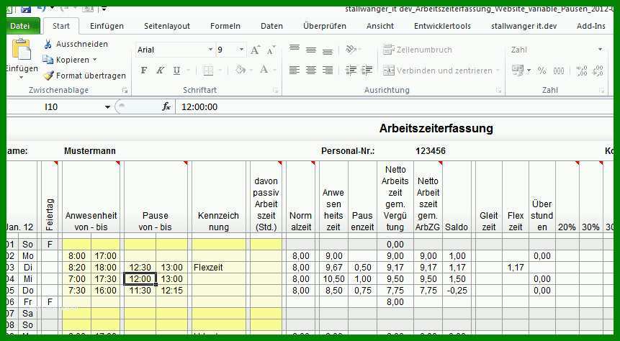Click Verbinden und zentrieren button

tap(437, 71)
